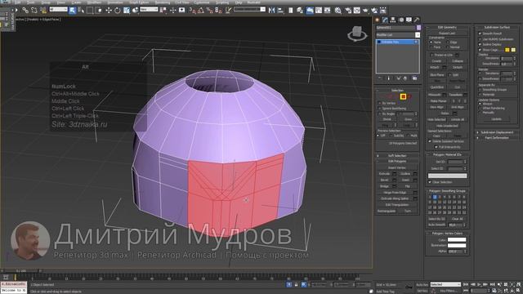The width and height of the screenshot is (523, 294).
Task: Click Configure Modifier Sets icon
Action: 414,78
